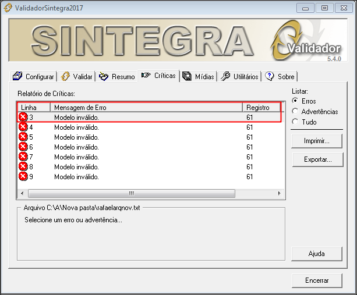Click the Encerrar button
The image size is (357, 295).
(x=317, y=280)
